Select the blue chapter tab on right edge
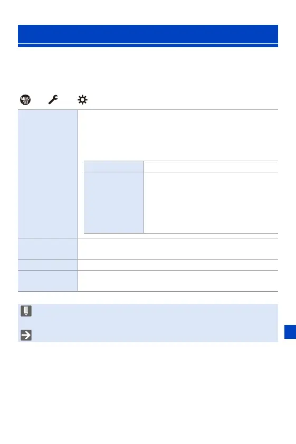296x444 pixels. tap(290, 332)
